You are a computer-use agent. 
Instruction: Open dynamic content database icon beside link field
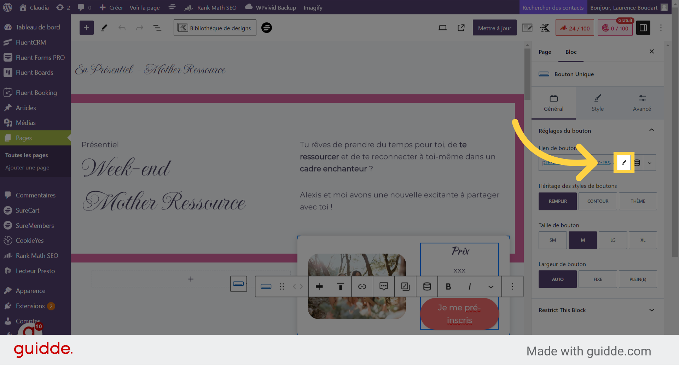point(637,163)
